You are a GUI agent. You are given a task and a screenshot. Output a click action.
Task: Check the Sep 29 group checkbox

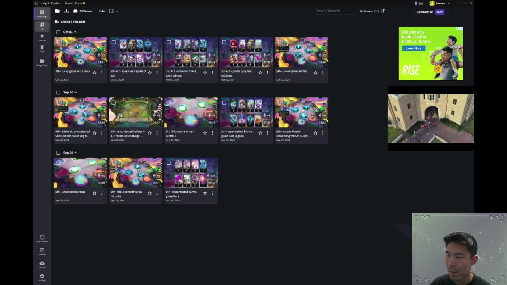(x=58, y=153)
